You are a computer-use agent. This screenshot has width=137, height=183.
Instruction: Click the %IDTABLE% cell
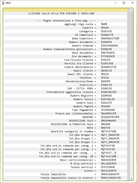coord(112,99)
